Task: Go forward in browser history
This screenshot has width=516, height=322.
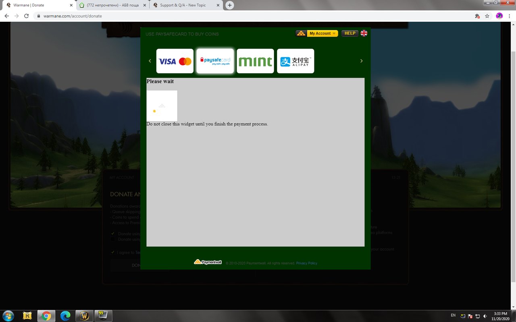Action: 17,16
